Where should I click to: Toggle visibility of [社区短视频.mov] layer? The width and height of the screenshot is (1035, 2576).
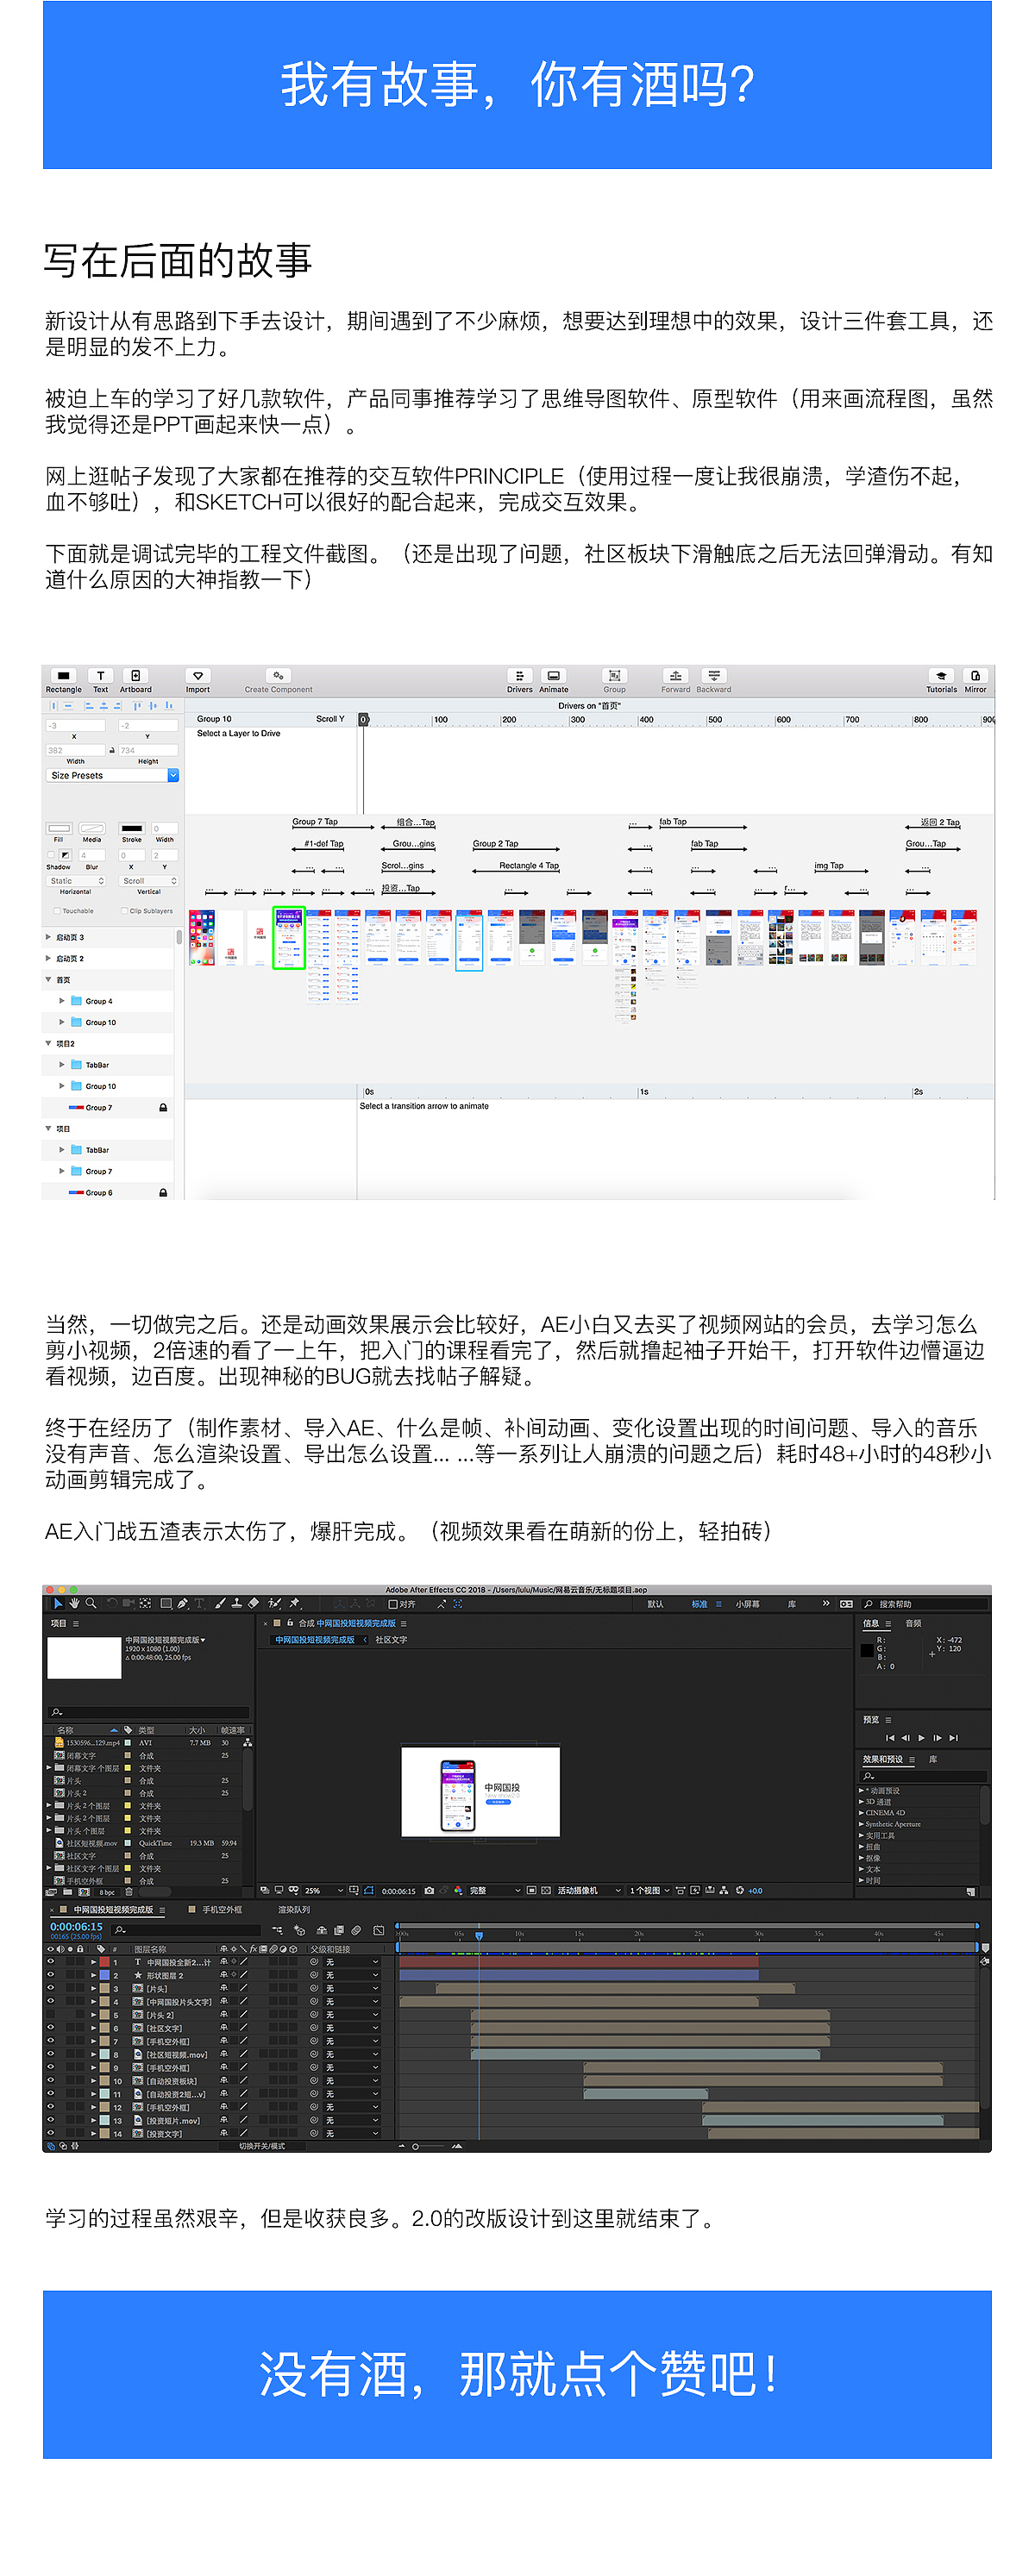[x=51, y=2054]
